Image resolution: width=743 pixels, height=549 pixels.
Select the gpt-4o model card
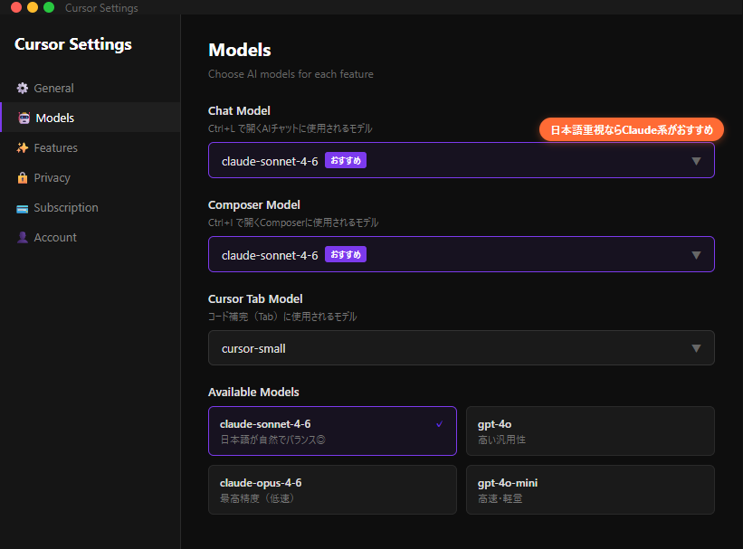590,431
